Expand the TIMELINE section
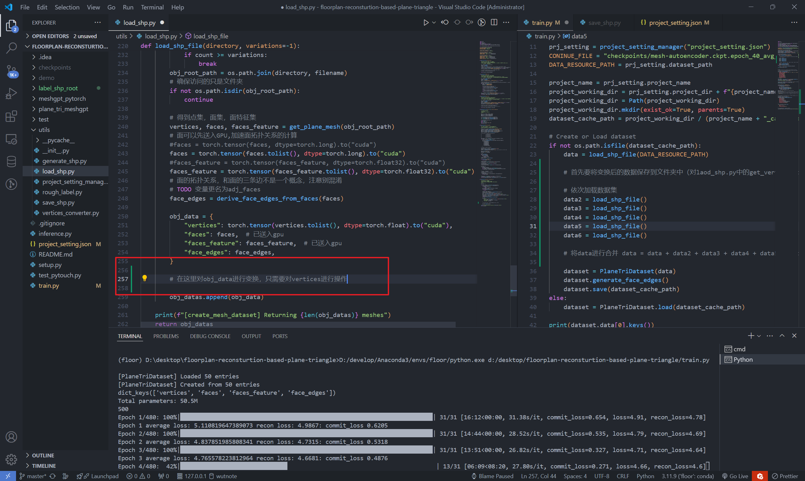This screenshot has height=481, width=805. coord(65,466)
